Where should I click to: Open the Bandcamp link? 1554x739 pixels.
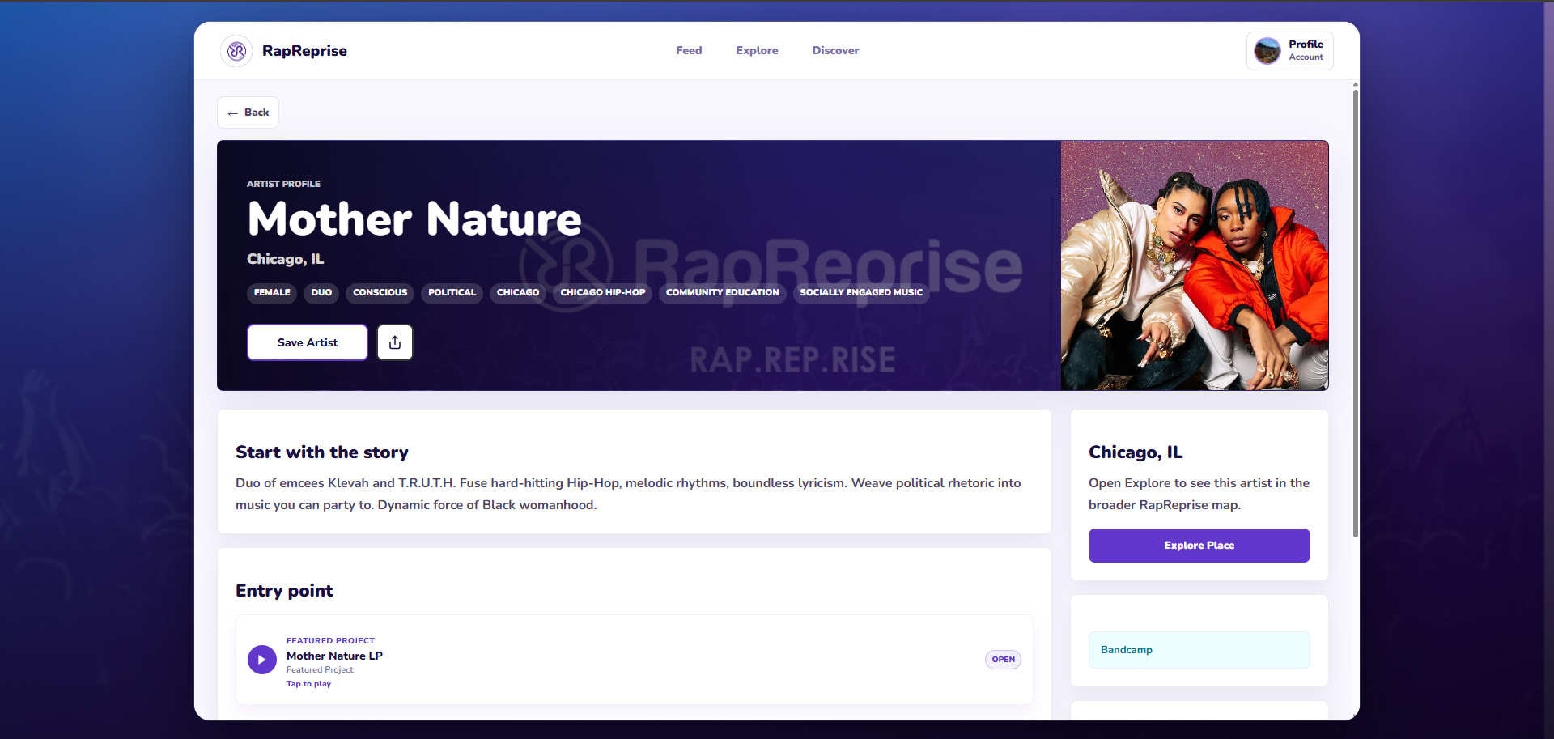(1199, 650)
